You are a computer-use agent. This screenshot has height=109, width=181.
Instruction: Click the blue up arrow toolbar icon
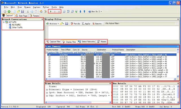click(x=84, y=11)
